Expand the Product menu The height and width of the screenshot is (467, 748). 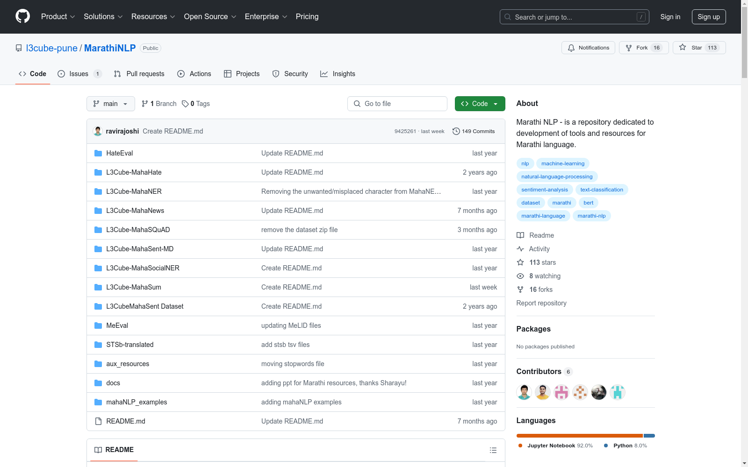tap(58, 17)
